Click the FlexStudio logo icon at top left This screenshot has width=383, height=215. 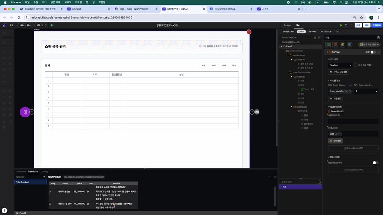pyautogui.click(x=4, y=25)
